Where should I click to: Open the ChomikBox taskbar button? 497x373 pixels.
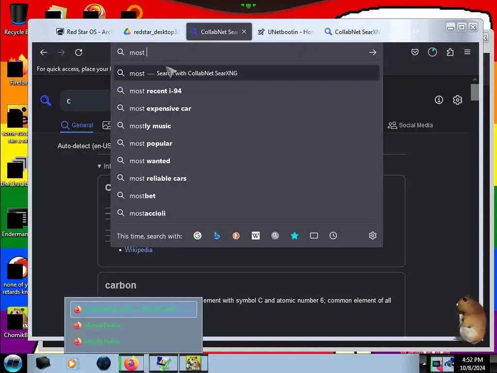[x=193, y=363]
